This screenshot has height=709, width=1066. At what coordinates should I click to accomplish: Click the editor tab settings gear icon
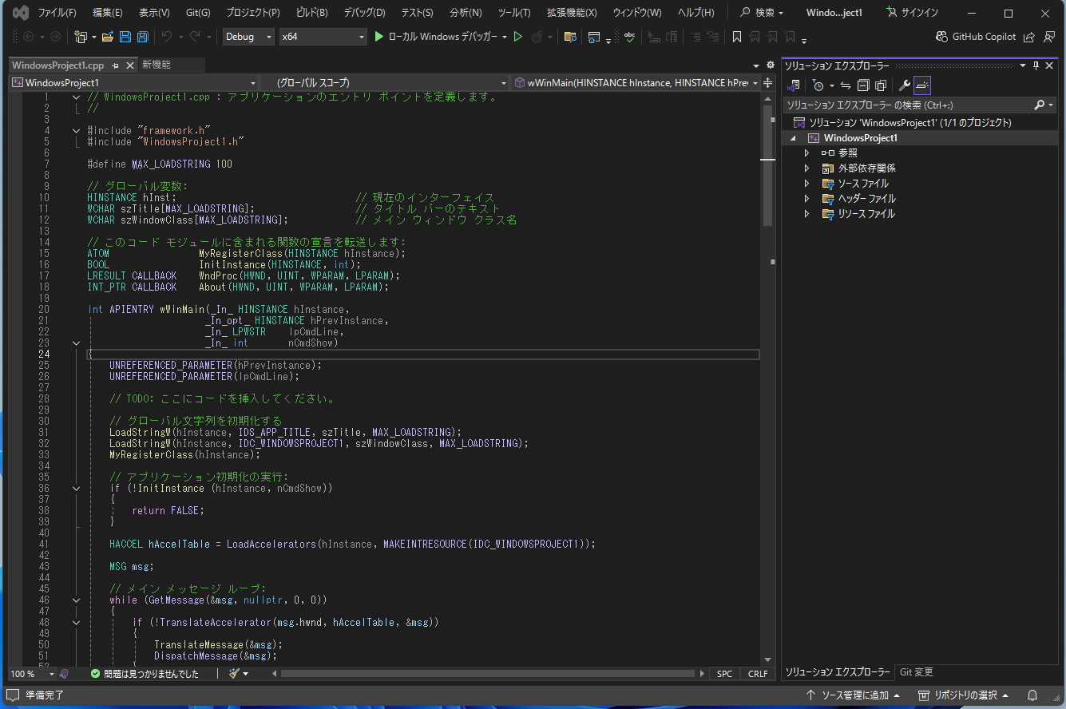tap(770, 65)
